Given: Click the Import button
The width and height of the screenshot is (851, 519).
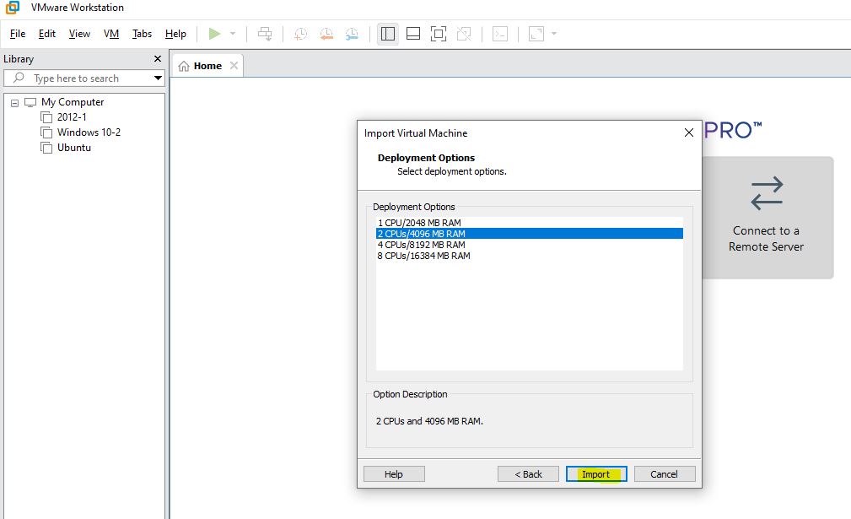Looking at the screenshot, I should coord(595,474).
